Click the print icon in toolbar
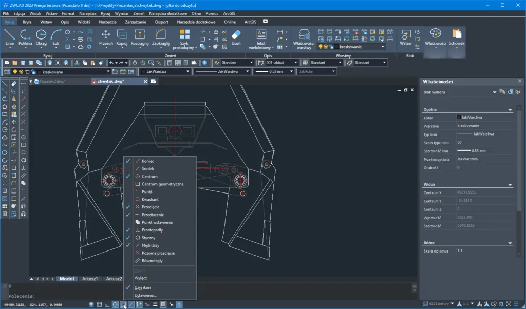526x309 pixels. coord(50,63)
